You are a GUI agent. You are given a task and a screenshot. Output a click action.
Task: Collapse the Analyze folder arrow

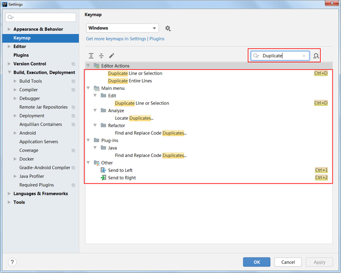pos(95,110)
